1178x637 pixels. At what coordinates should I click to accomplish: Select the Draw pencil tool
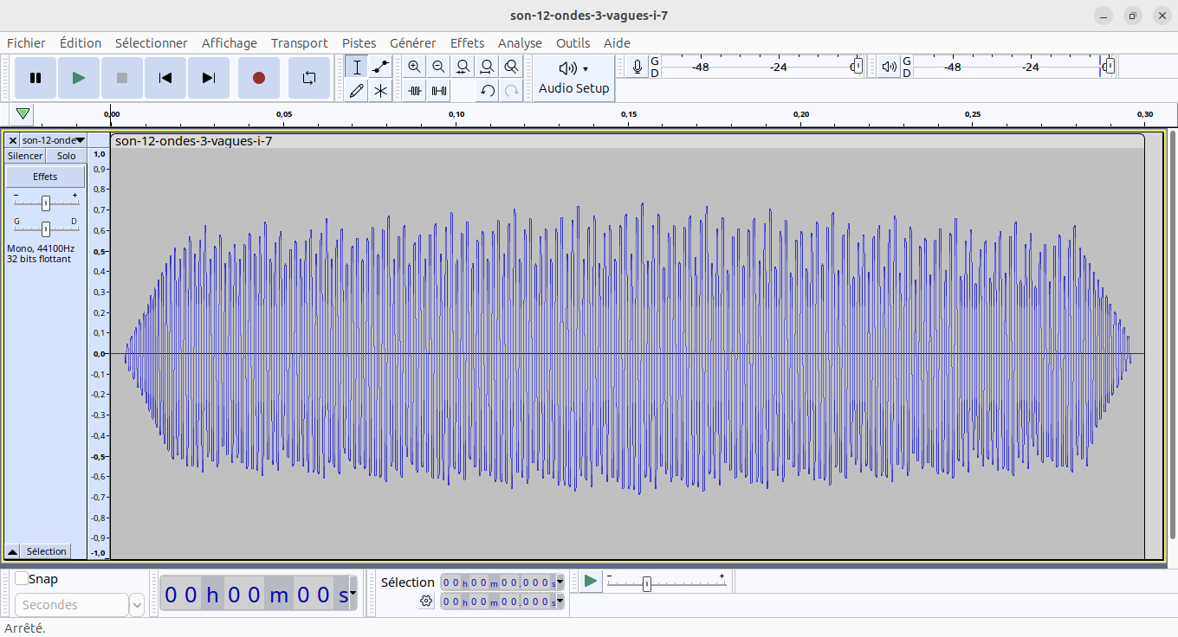click(356, 91)
